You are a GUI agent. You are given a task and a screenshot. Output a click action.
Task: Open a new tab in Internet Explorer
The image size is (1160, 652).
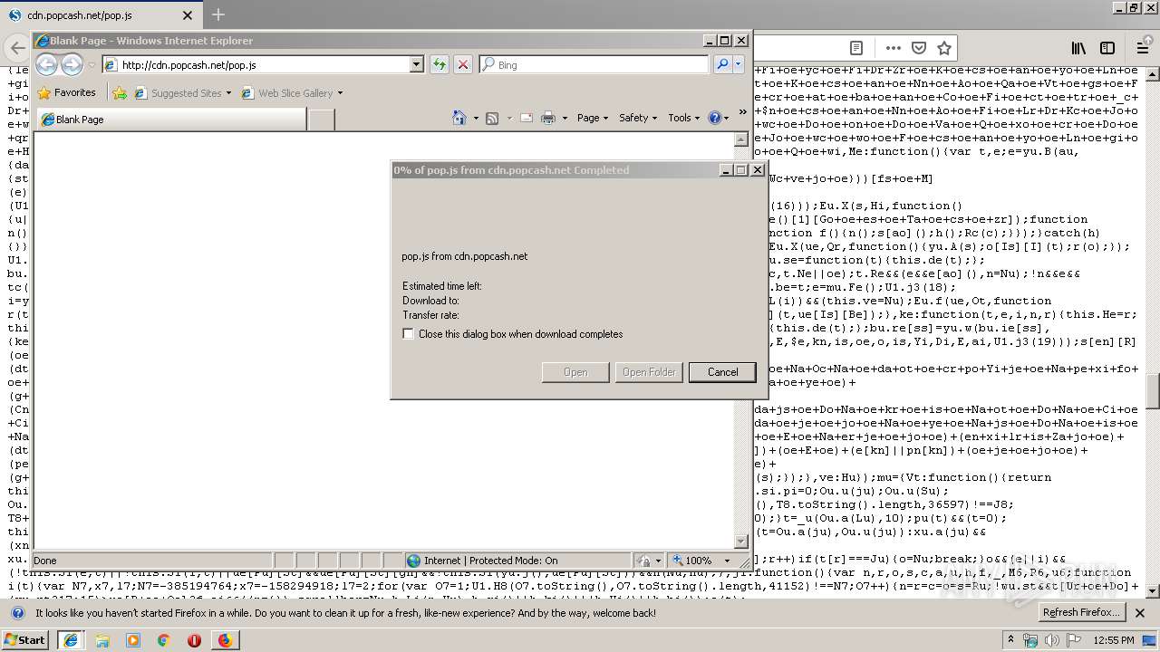(322, 119)
